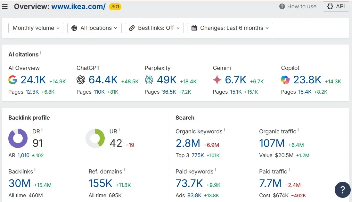
Task: Click the DR value 91
Action: coord(38,143)
